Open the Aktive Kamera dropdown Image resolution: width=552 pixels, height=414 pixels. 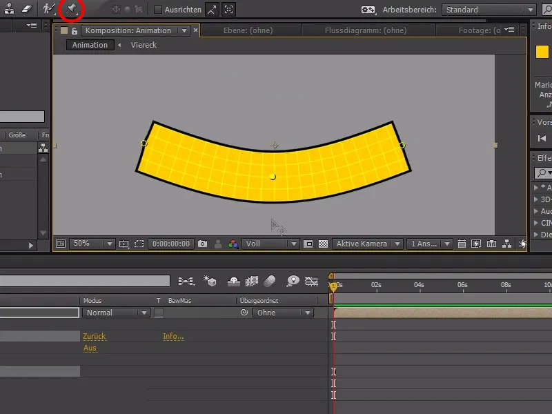point(367,244)
